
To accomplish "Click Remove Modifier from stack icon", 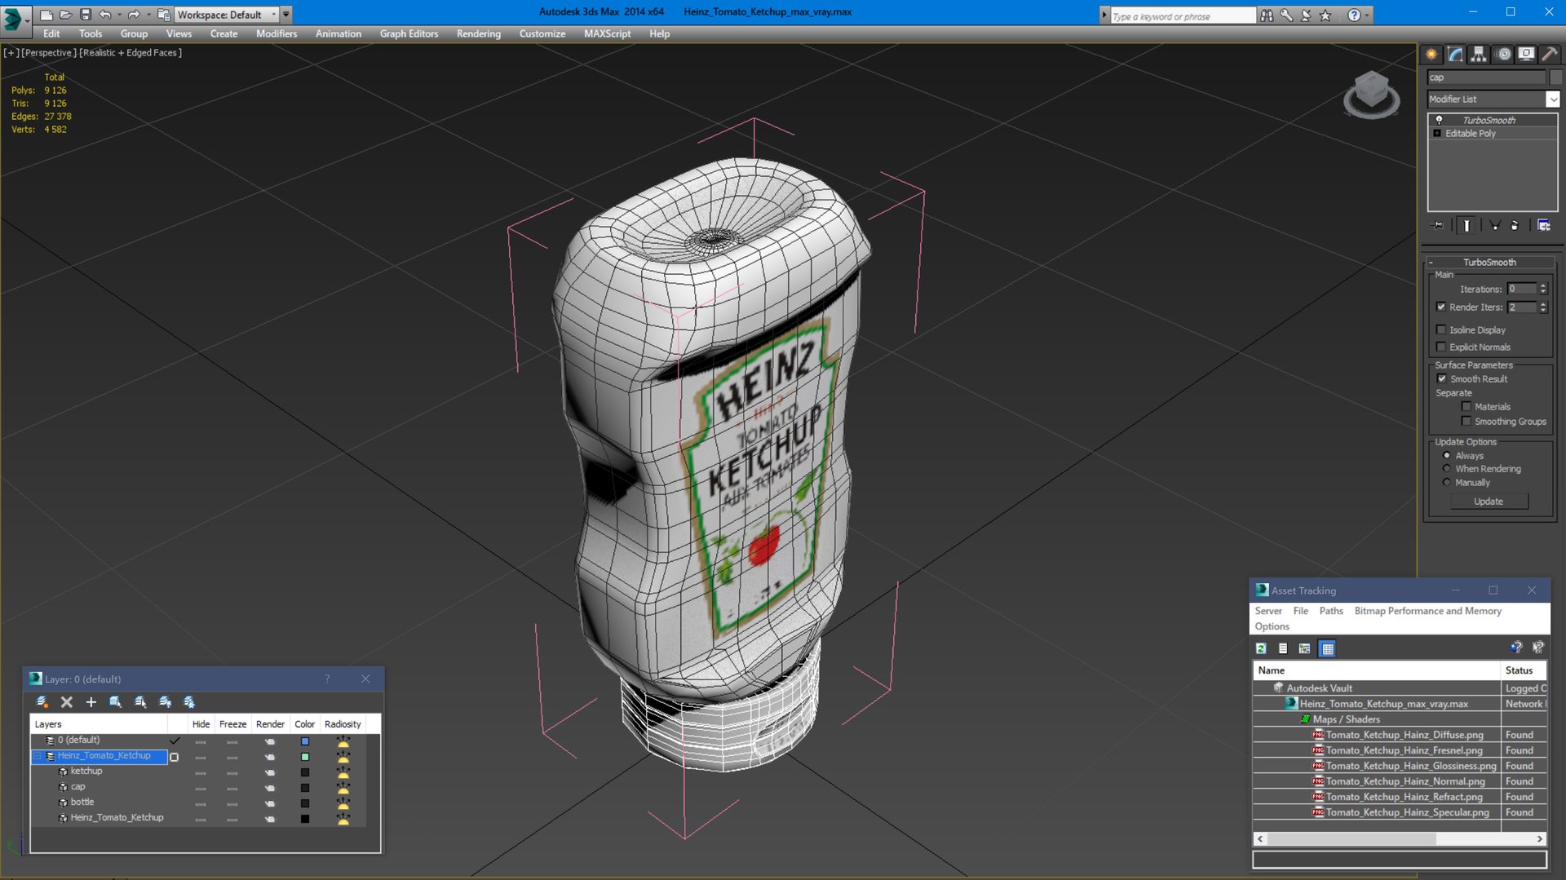I will tap(1515, 225).
